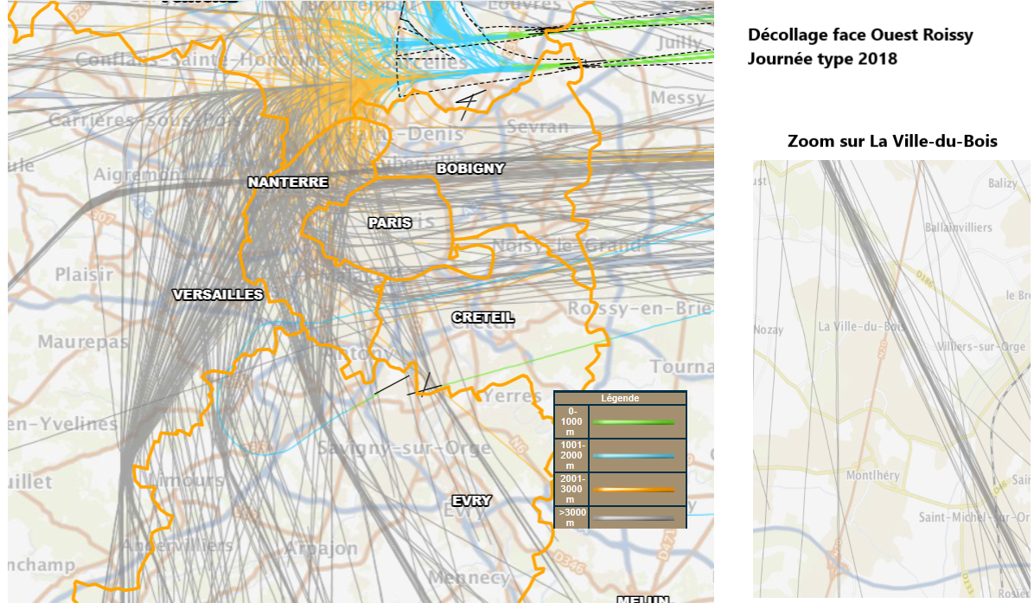Click the Mennecy town label
Screen dimensions: 1034x603
469,578
